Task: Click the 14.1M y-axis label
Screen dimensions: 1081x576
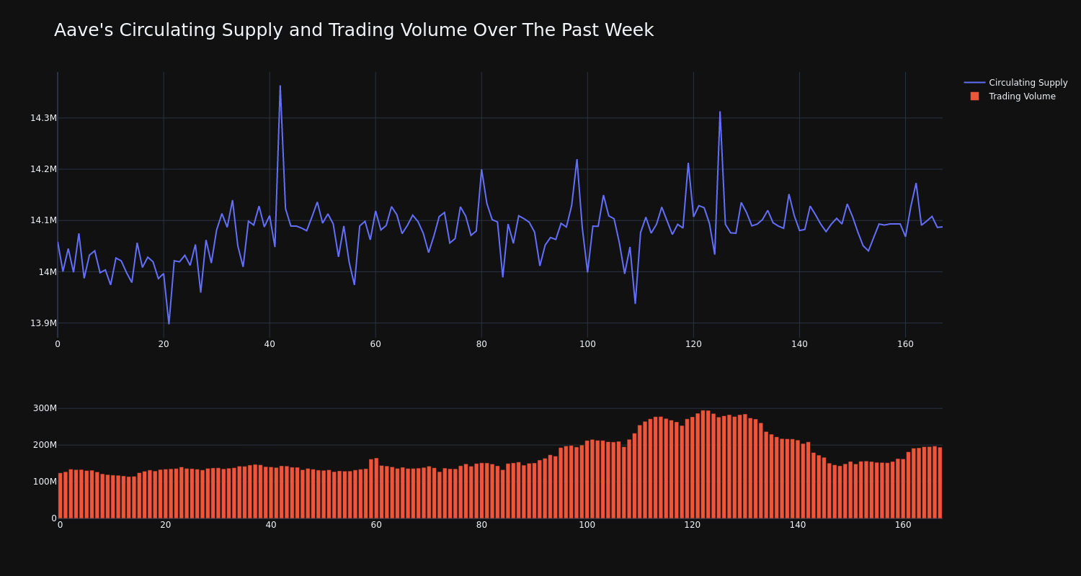Action: coord(43,220)
